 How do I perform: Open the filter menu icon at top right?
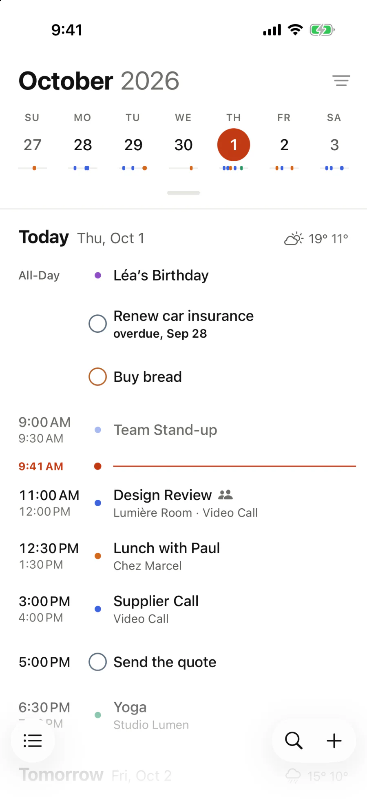341,80
